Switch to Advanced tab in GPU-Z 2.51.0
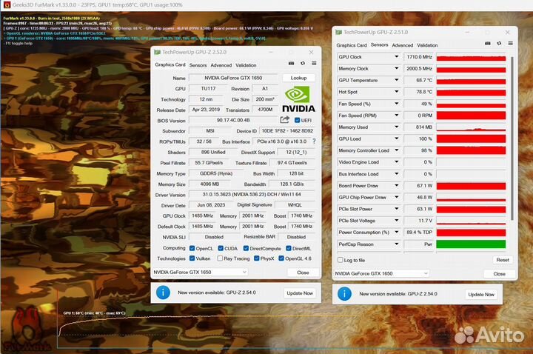Screen dimensions: 533x354 tap(403, 45)
